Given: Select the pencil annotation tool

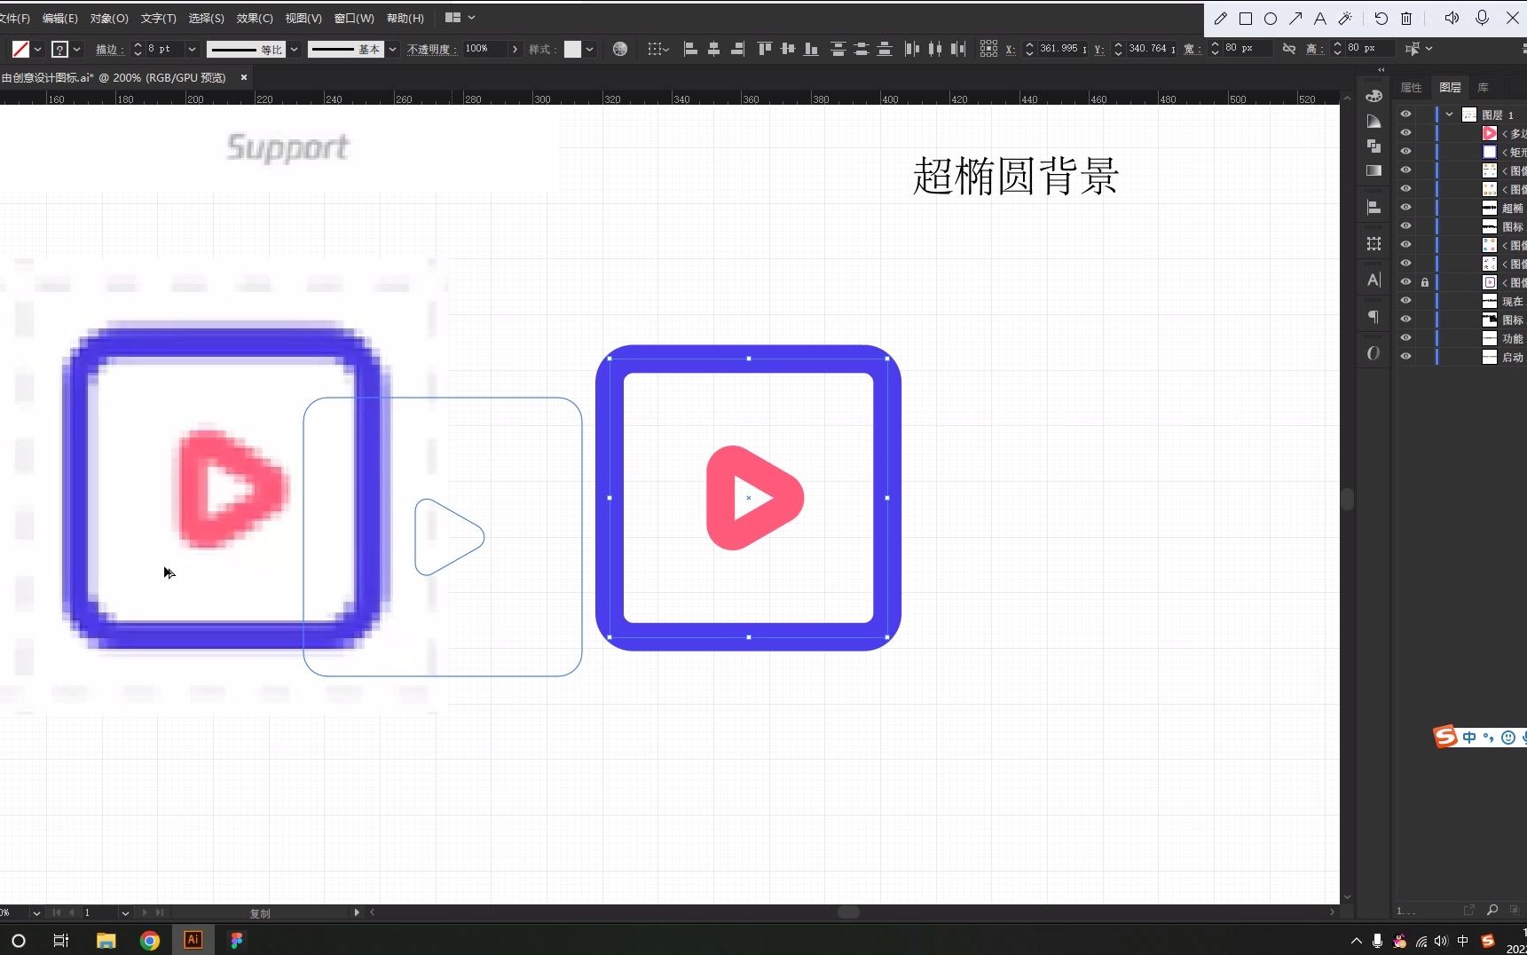Looking at the screenshot, I should point(1221,19).
